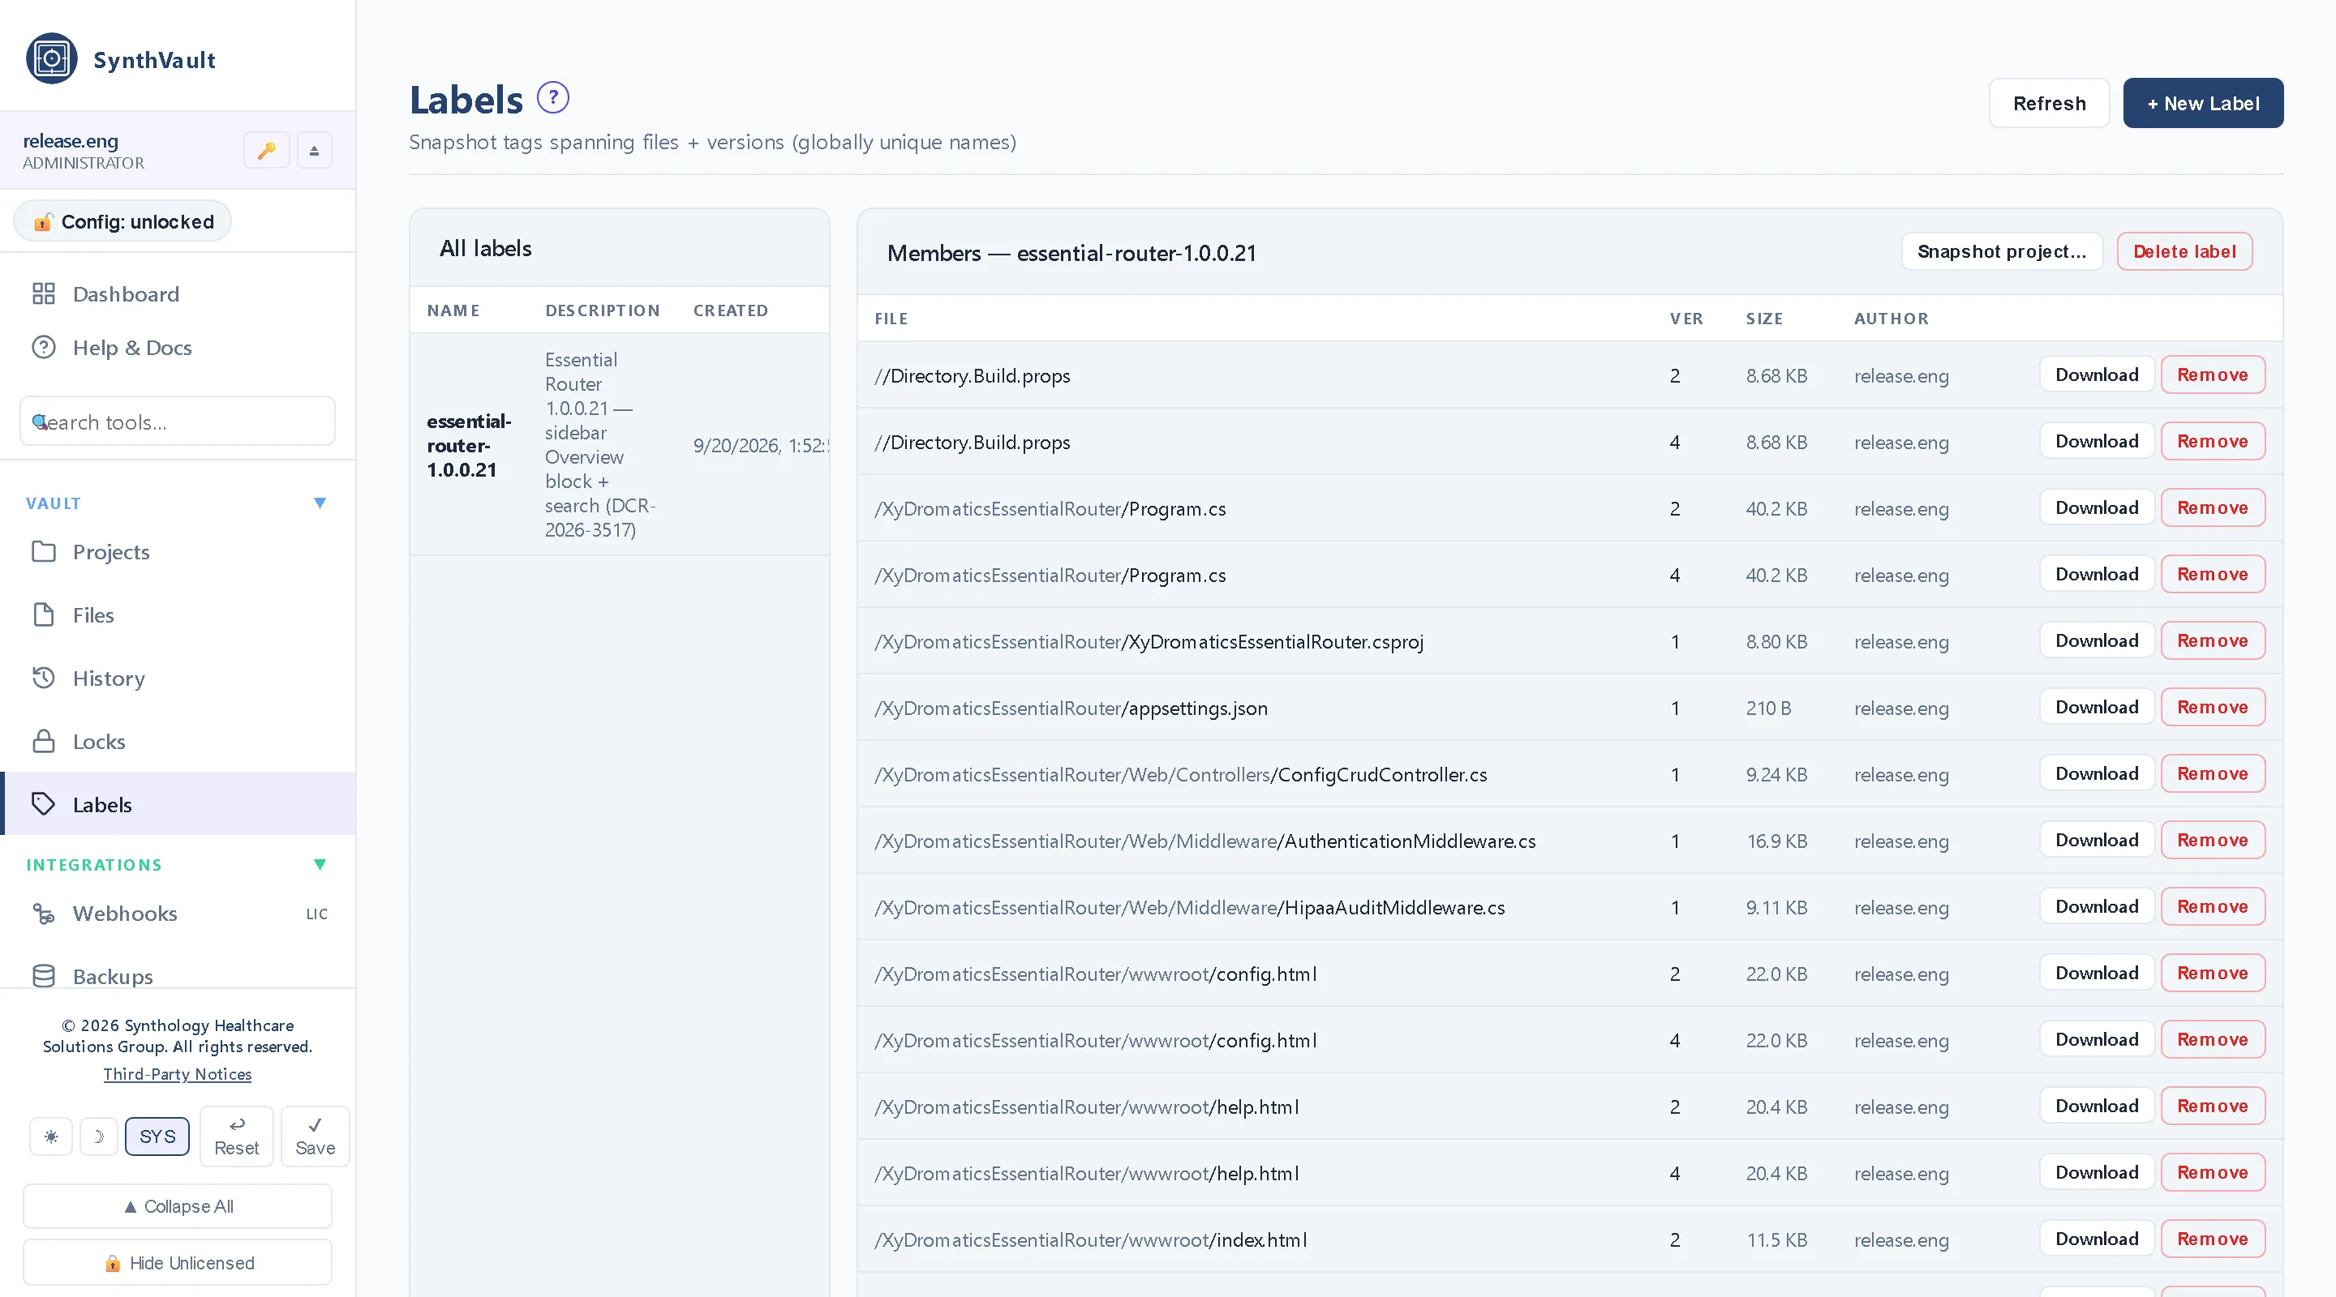Download Directory.Build.props version 2
This screenshot has height=1297, width=2336.
click(2097, 375)
